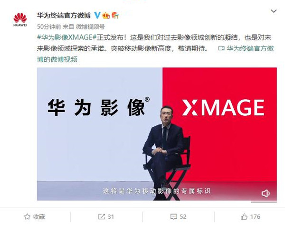This screenshot has height=226, width=285.
Task: Play the XMAGE video thumbnail
Action: [157, 134]
